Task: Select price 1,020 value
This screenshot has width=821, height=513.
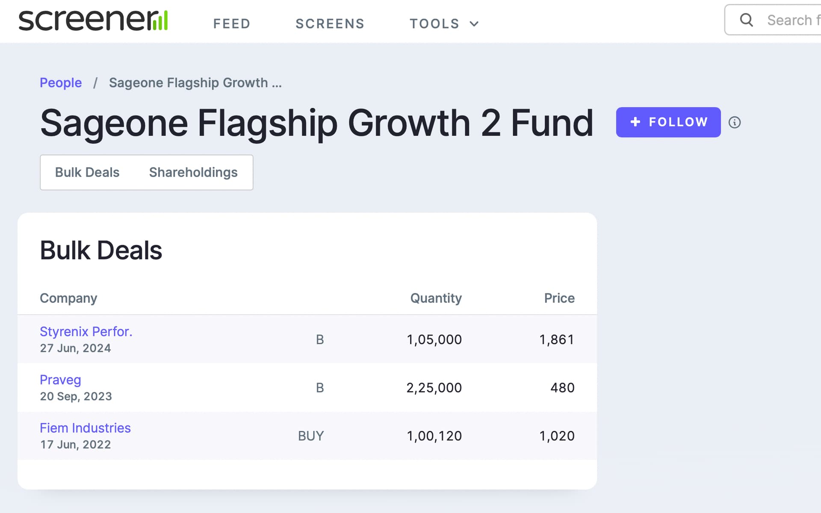Action: click(x=557, y=436)
